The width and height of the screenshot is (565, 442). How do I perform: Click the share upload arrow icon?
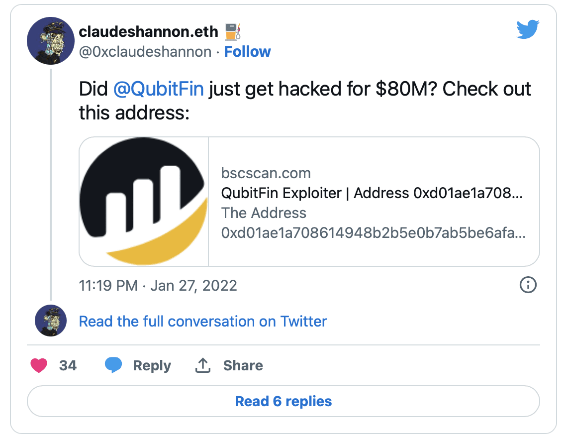click(x=203, y=365)
